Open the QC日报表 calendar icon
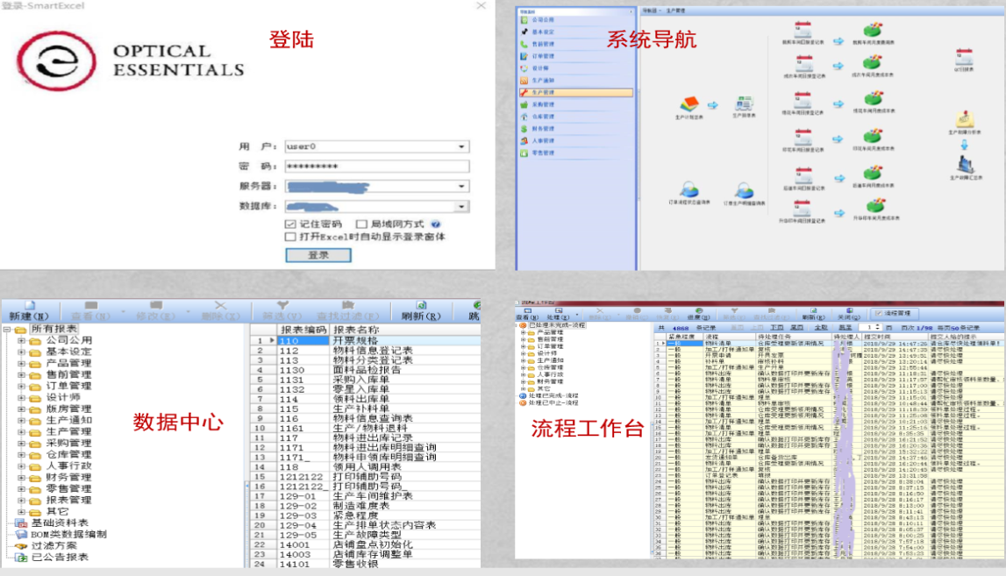Image resolution: width=1006 pixels, height=576 pixels. [964, 57]
